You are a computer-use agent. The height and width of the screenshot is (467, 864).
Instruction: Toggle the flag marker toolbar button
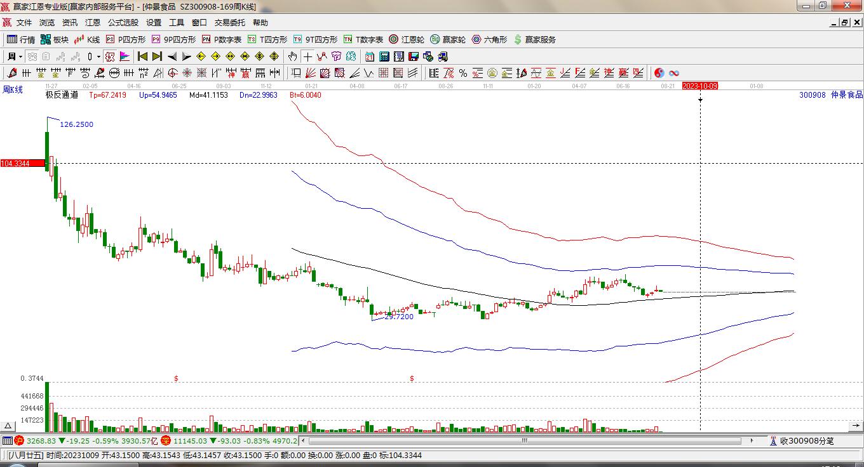125,56
